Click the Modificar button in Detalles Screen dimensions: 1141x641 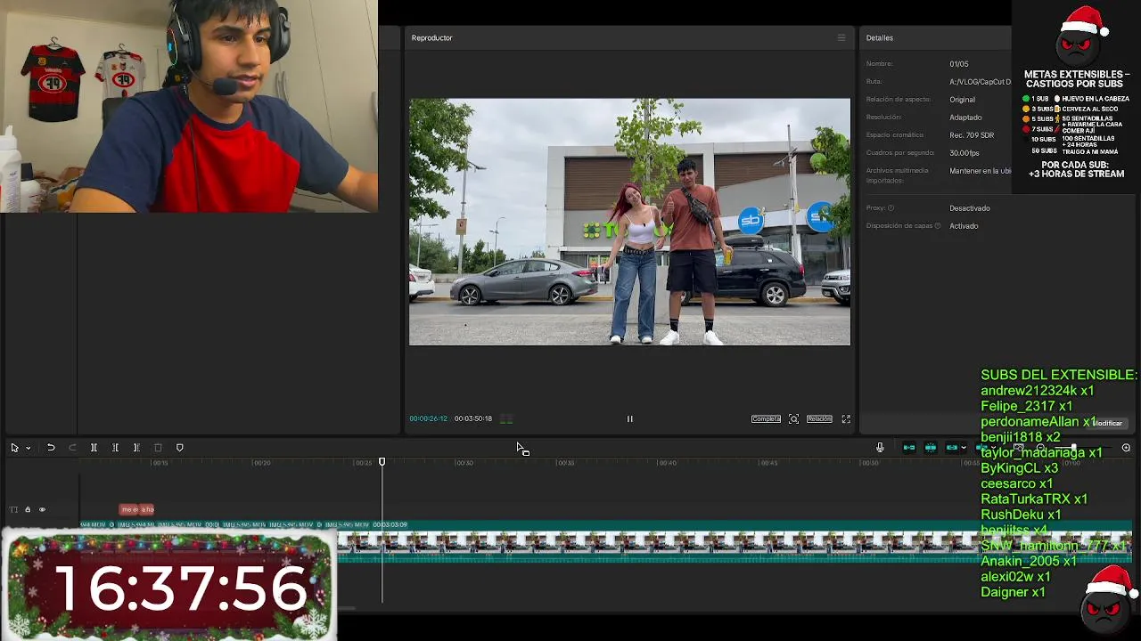(1108, 423)
